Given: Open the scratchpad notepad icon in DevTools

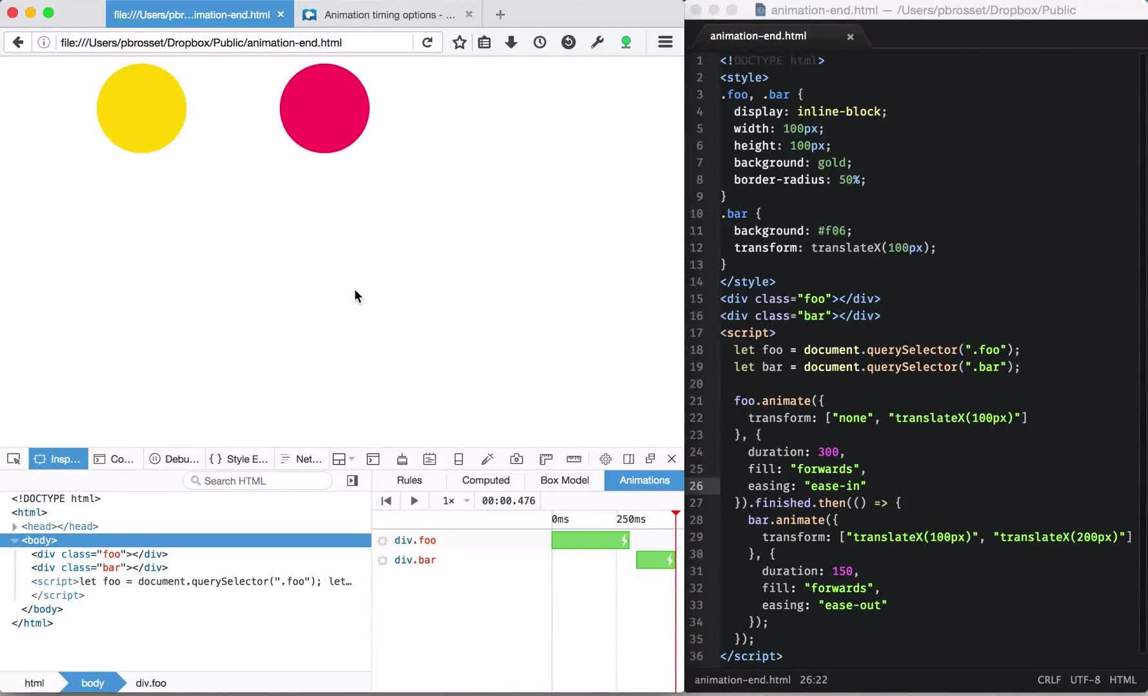Looking at the screenshot, I should click(430, 459).
